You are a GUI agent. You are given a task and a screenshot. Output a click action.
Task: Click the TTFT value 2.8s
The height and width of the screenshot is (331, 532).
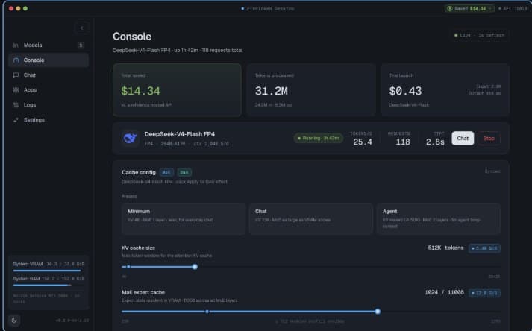435,142
